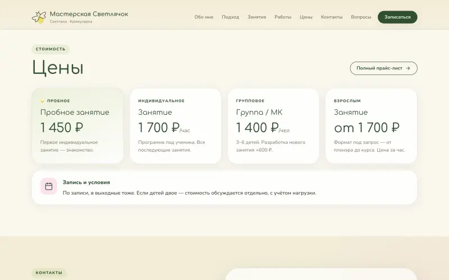Screen dimensions: 449x280
Task: Click the small lamp icon beside ПРОБНОЕ
Action: tap(43, 101)
